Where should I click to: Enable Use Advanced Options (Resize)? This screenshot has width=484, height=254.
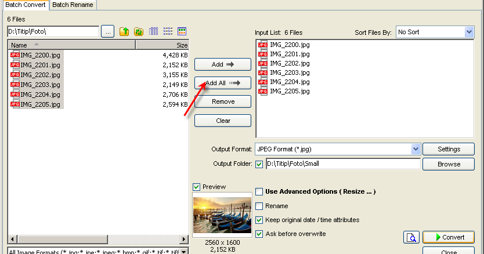[259, 191]
